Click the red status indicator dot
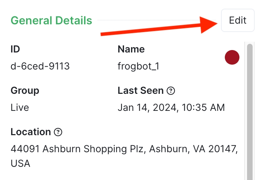The height and width of the screenshot is (180, 262). (232, 57)
